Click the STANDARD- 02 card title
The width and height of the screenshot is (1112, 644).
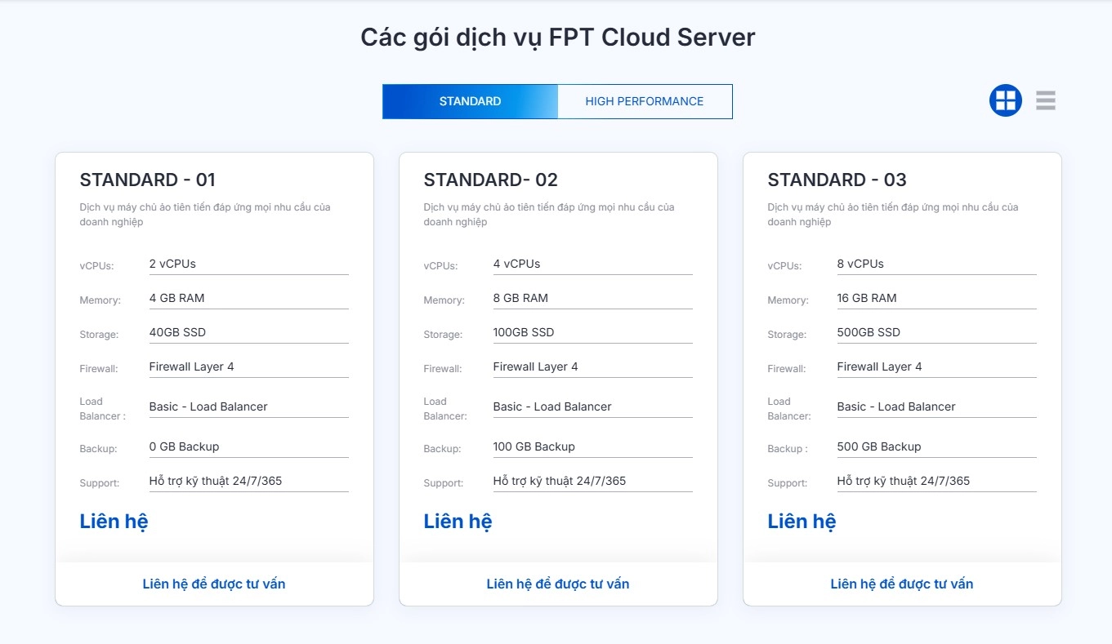[490, 180]
